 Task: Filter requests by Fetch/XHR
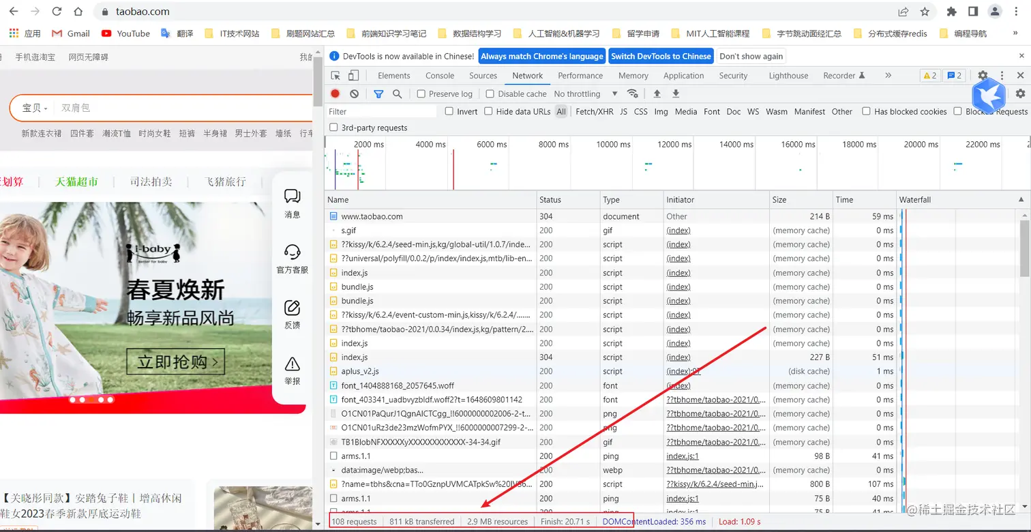coord(595,111)
